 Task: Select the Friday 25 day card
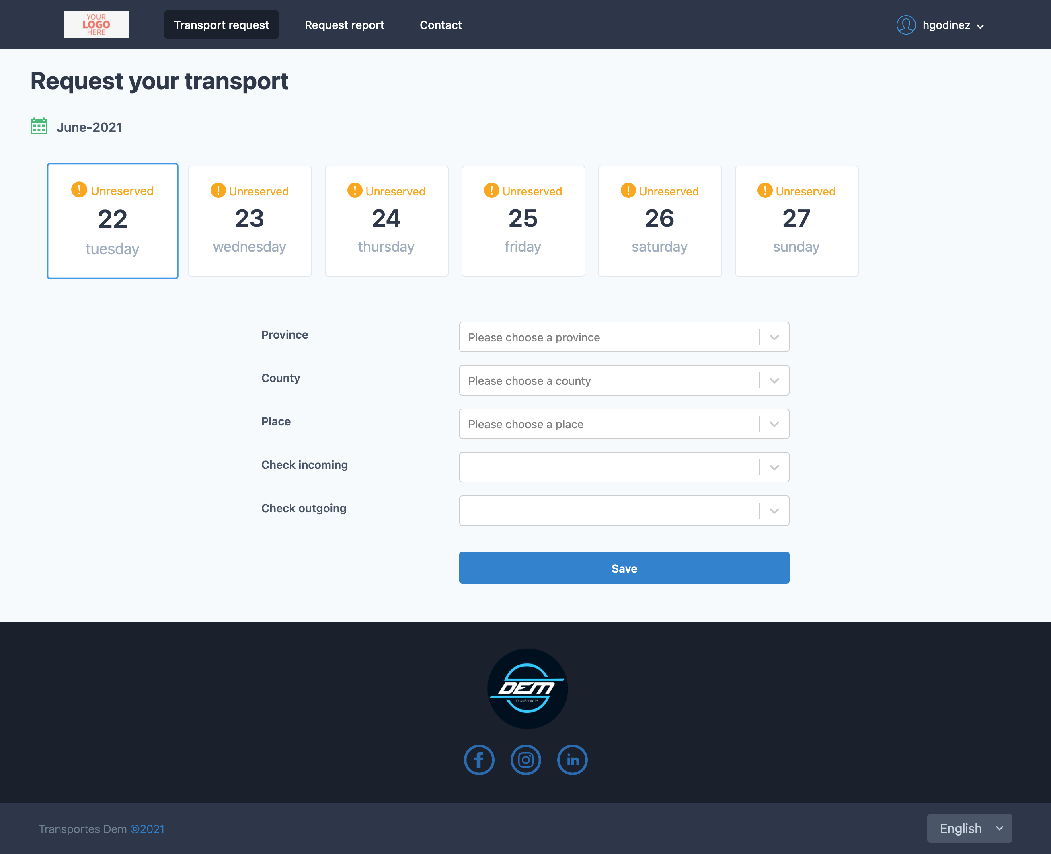[x=523, y=221]
